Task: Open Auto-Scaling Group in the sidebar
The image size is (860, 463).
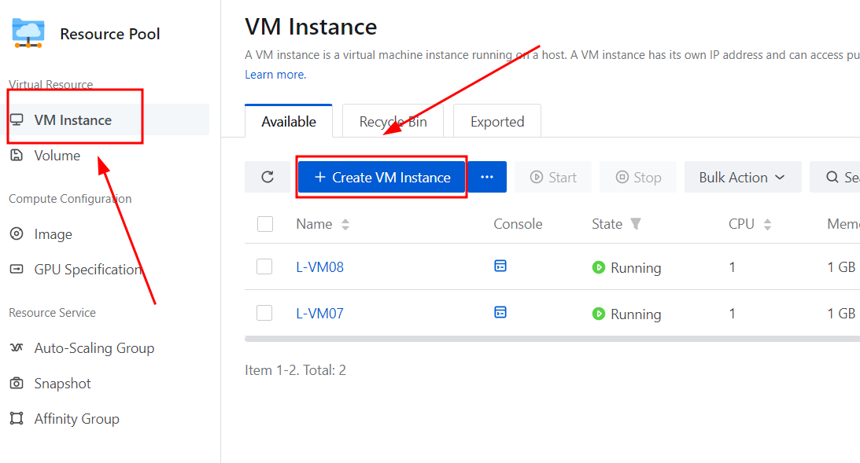Action: click(94, 348)
